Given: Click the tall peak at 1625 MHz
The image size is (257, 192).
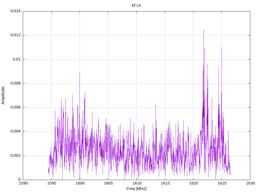Looking at the screenshot, I should point(222,48).
